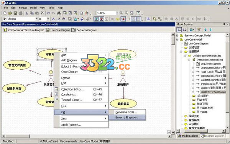Image resolution: width=230 pixels, height=144 pixels.
Task: Collapse the Use Case Model tree node
Action: click(177, 39)
